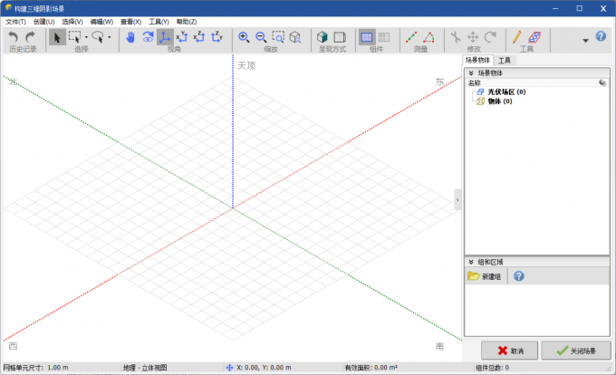This screenshot has width=616, height=375.
Task: Switch to the ZY plane view
Action: coord(217,37)
